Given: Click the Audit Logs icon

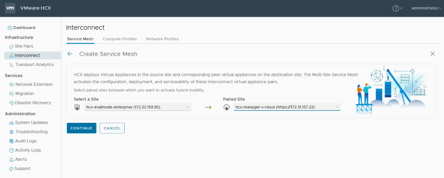Looking at the screenshot, I should [x=12, y=141].
